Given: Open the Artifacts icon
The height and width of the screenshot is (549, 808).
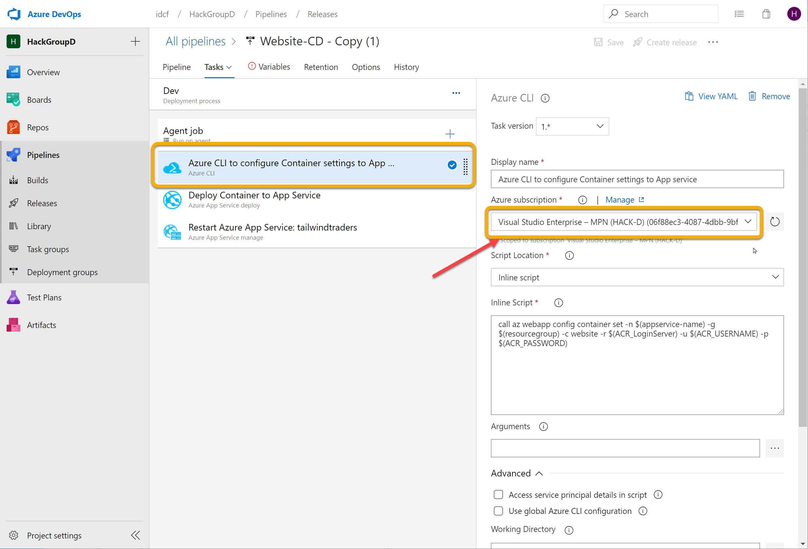Looking at the screenshot, I should pyautogui.click(x=13, y=325).
